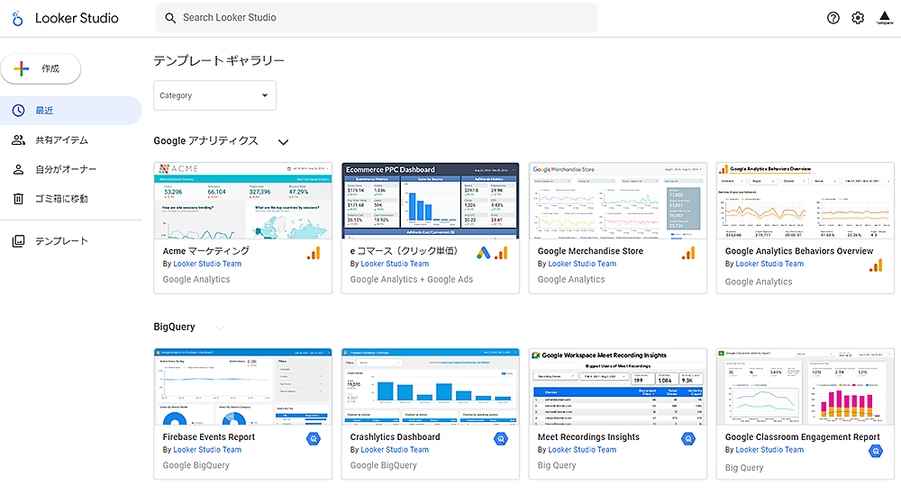This screenshot has height=494, width=901.
Task: Click Looker Studio Team link under Meet Recordings Insights
Action: [x=582, y=450]
